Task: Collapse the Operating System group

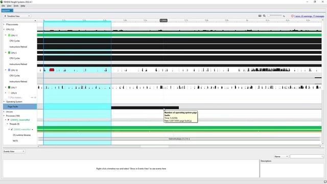Action: (4, 102)
